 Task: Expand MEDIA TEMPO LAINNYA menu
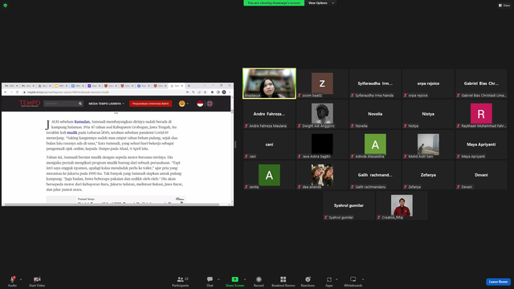click(x=107, y=104)
